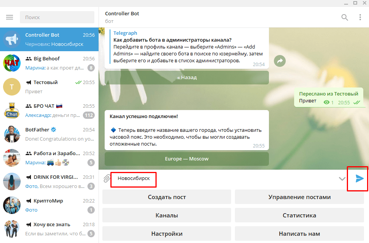Image resolution: width=369 pixels, height=243 pixels.
Task: Open the BotFather chat
Action: (49, 134)
